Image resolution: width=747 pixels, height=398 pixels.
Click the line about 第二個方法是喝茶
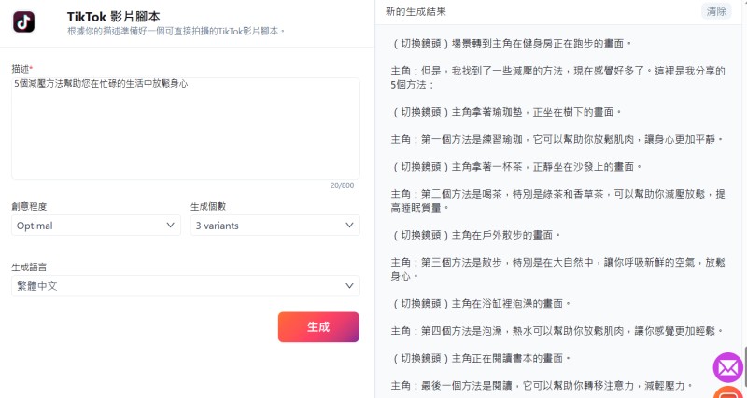(557, 200)
